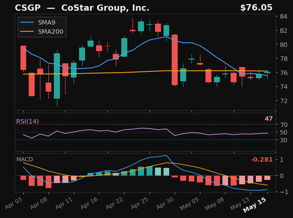Click the 84 price axis tick
This screenshot has height=218, width=293.
pos(284,16)
